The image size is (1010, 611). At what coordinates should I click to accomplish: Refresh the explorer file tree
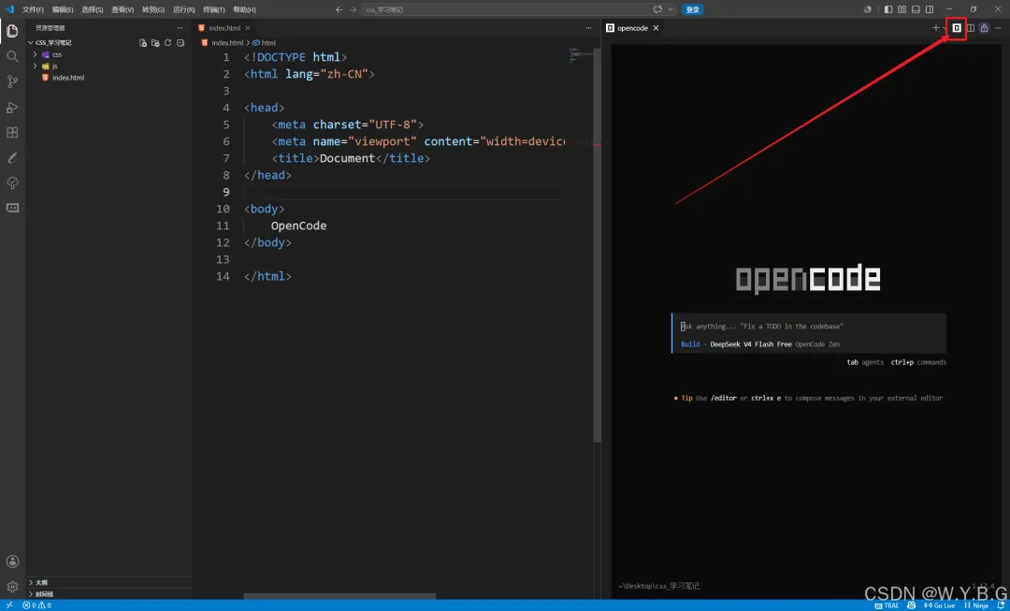click(x=168, y=42)
